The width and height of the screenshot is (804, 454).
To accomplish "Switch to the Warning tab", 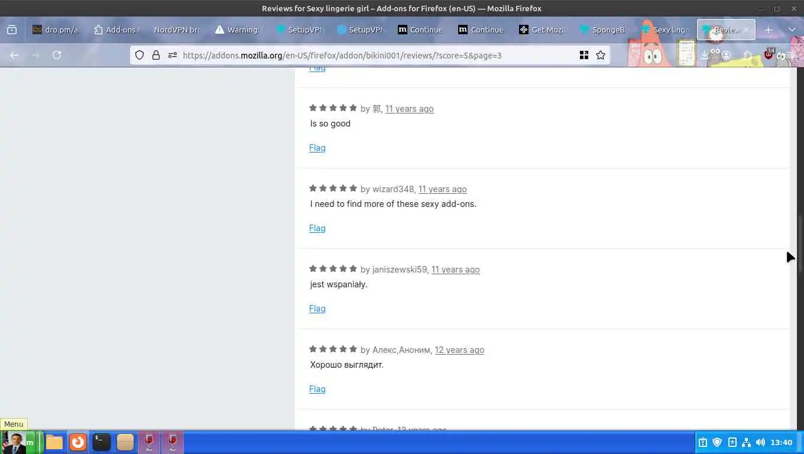I will [x=238, y=30].
